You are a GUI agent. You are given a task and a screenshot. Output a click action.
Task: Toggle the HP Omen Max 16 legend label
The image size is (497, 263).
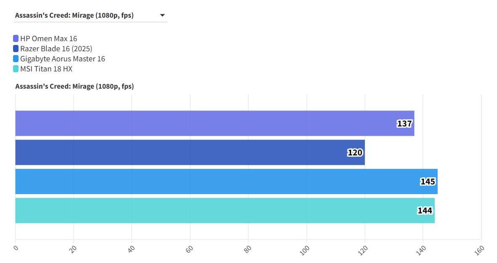point(48,39)
